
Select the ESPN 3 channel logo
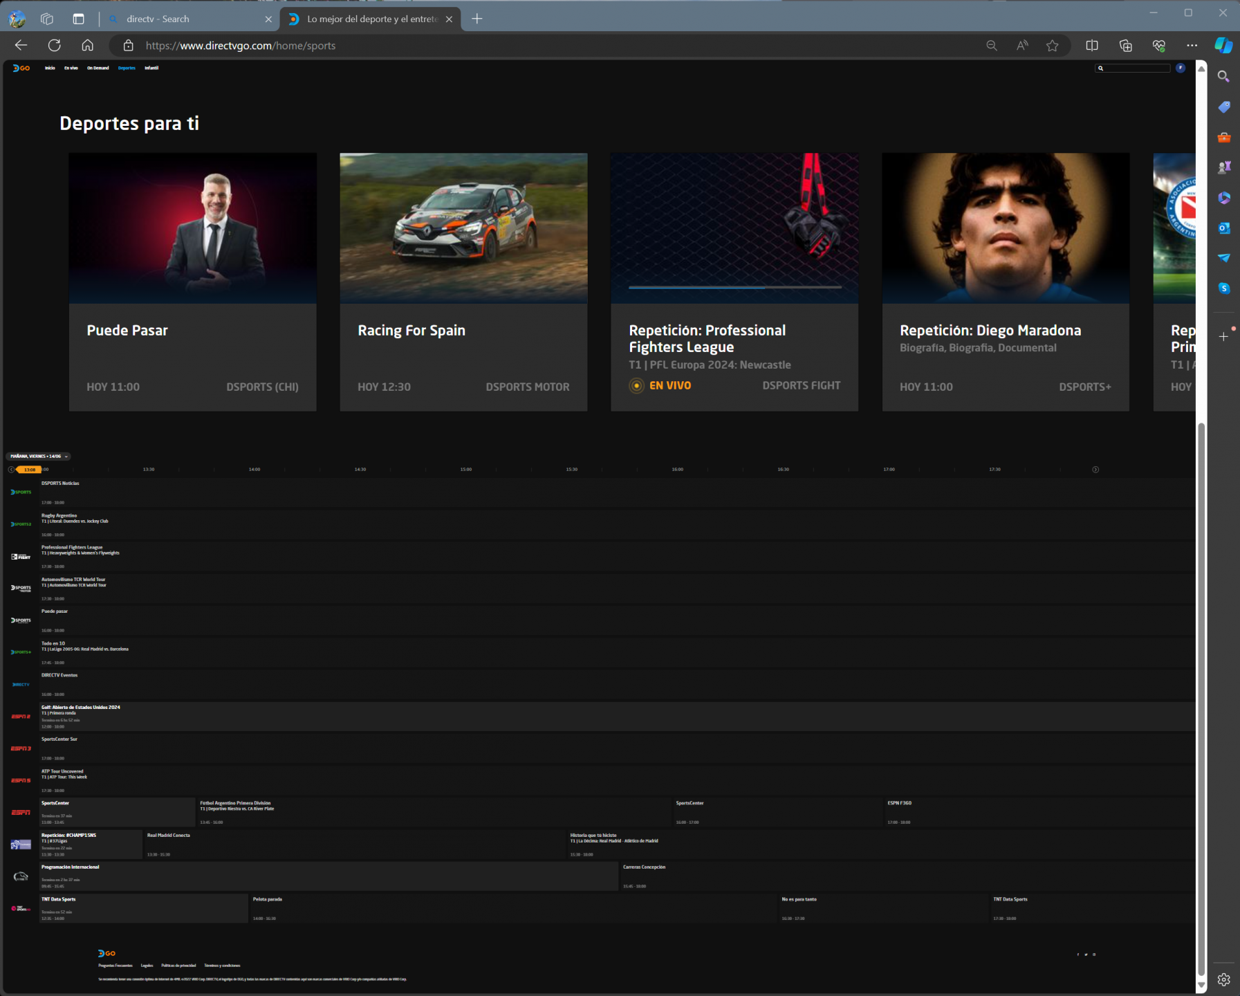point(21,748)
